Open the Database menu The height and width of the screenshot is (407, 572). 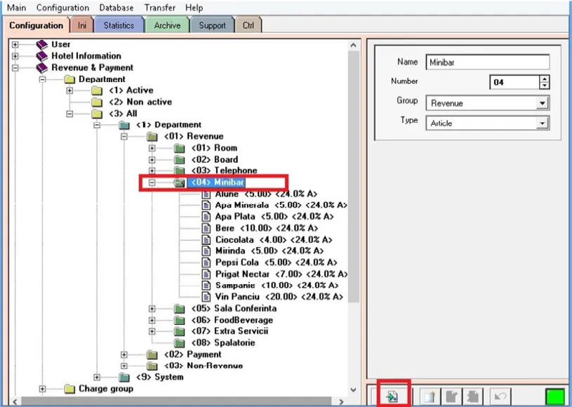pyautogui.click(x=117, y=8)
